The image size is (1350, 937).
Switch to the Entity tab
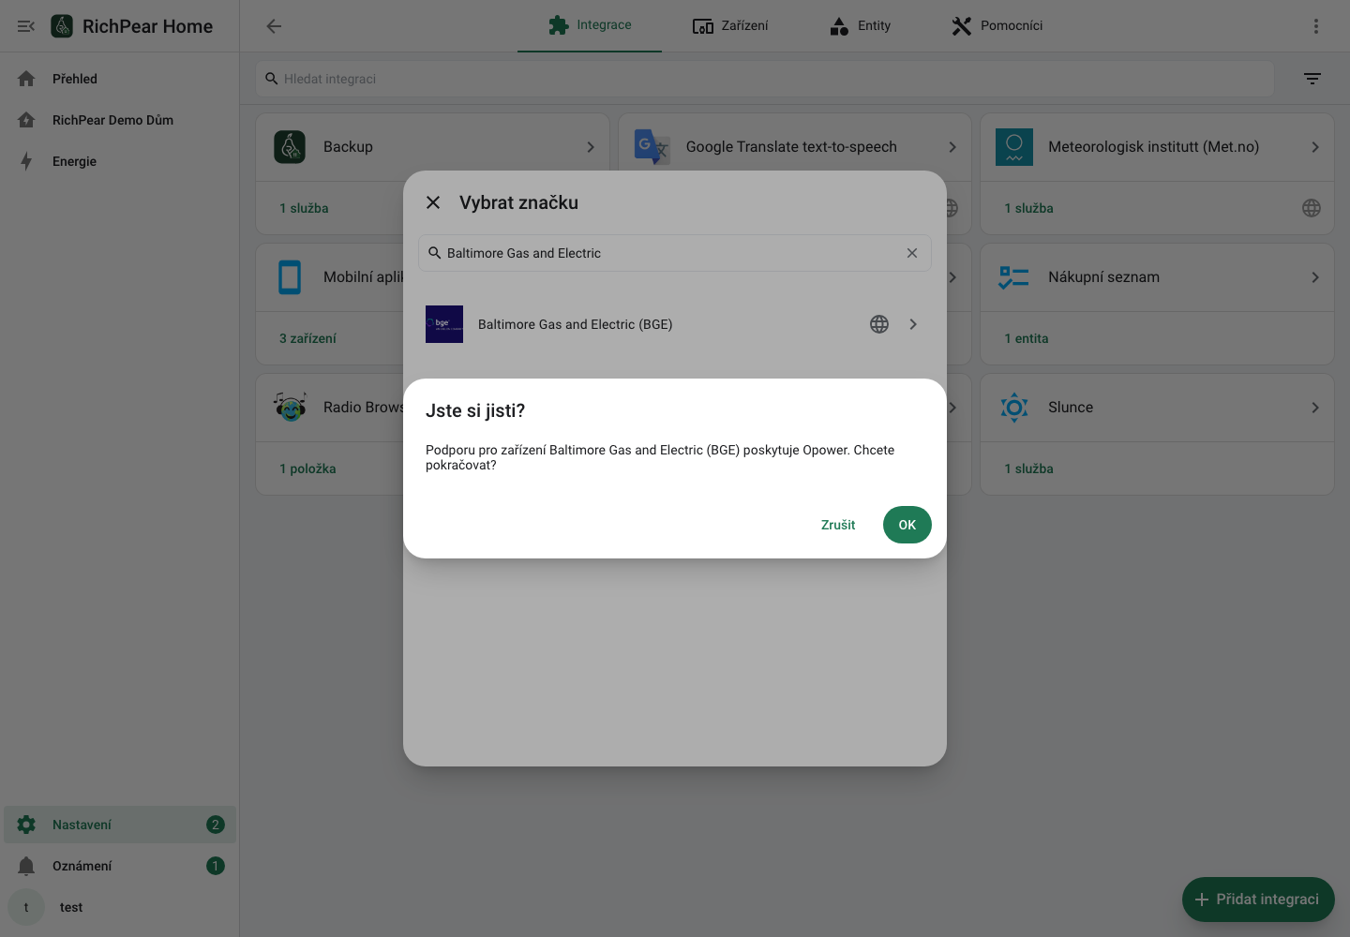860,25
